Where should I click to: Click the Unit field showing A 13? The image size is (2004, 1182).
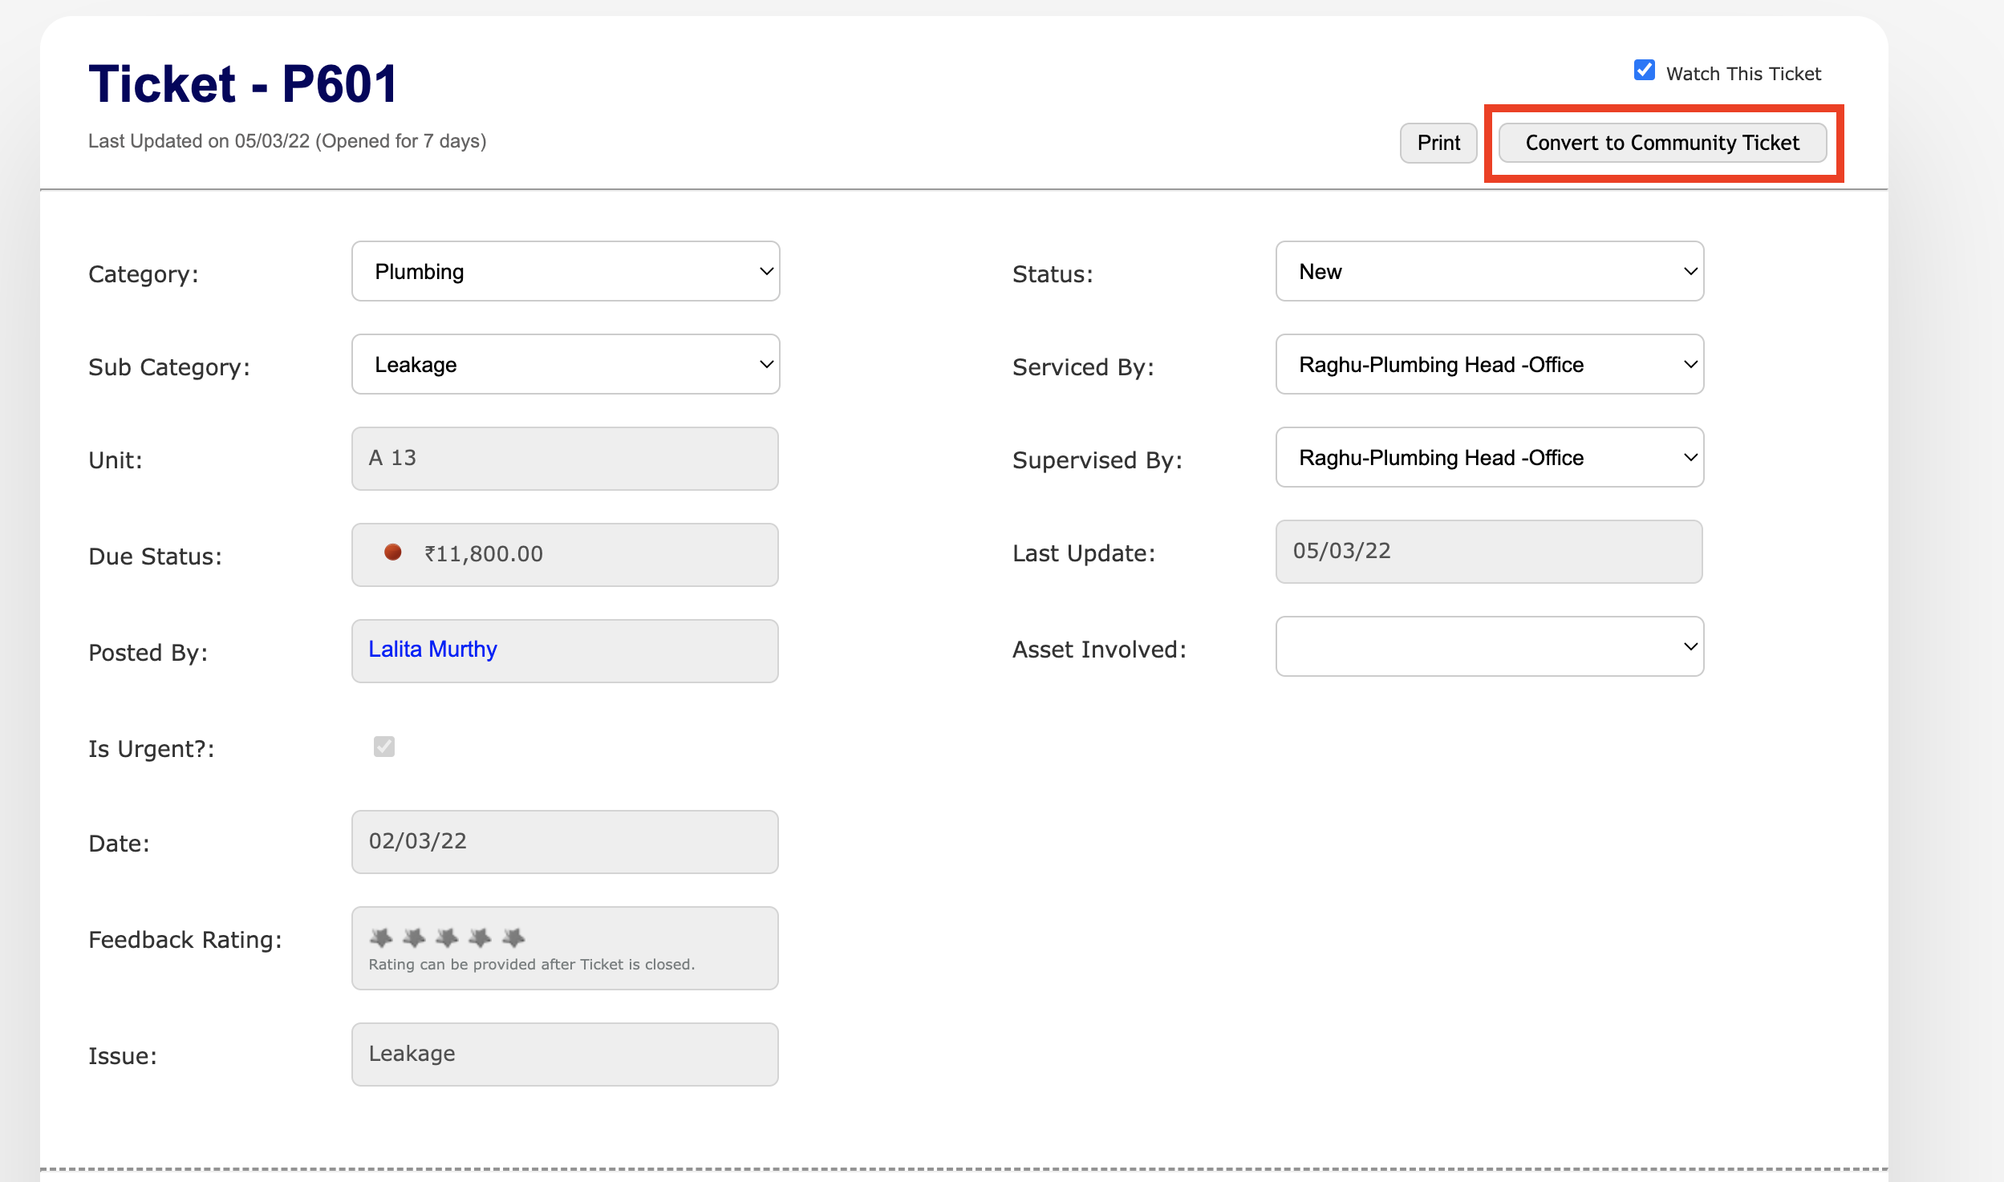click(x=565, y=459)
